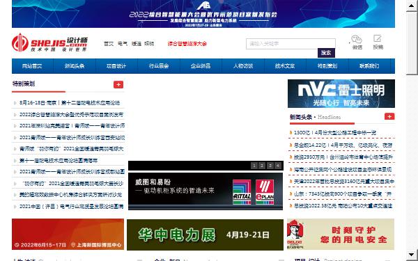
Task: Click the EPLAN logo in banner
Action: [265, 192]
